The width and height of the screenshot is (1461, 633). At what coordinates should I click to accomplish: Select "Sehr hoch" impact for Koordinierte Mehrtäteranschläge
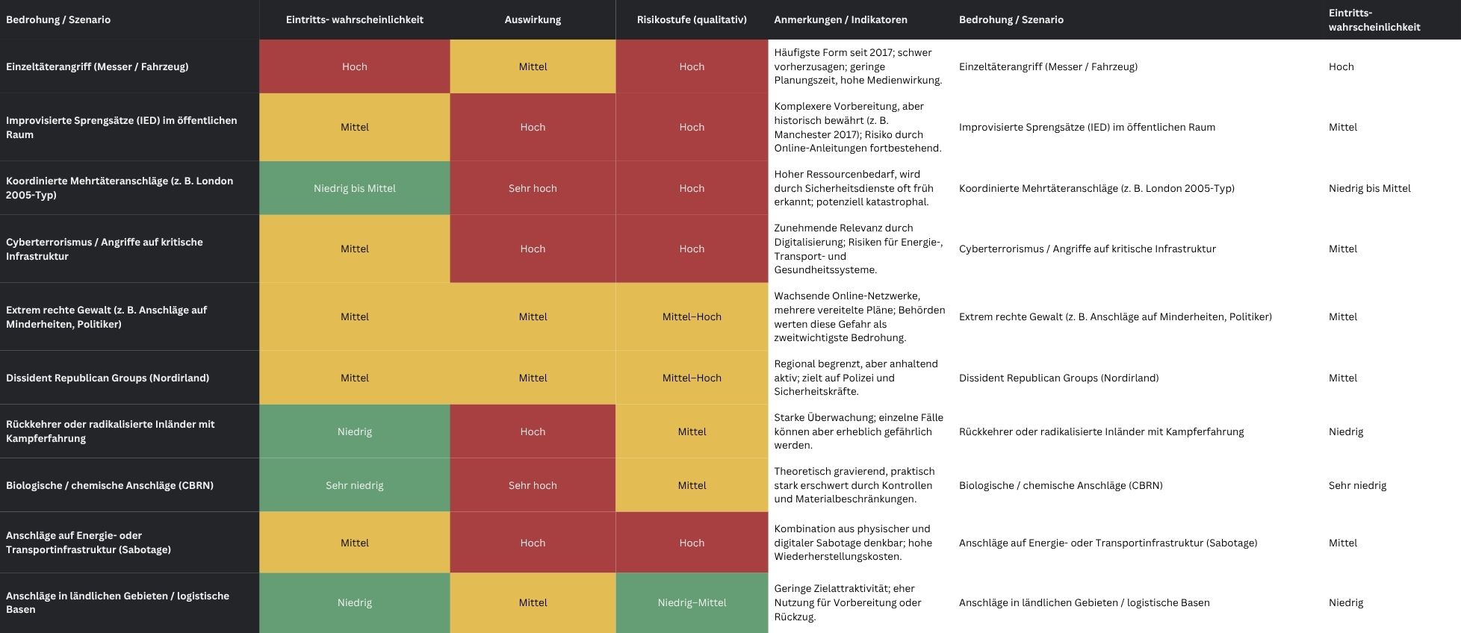click(533, 188)
